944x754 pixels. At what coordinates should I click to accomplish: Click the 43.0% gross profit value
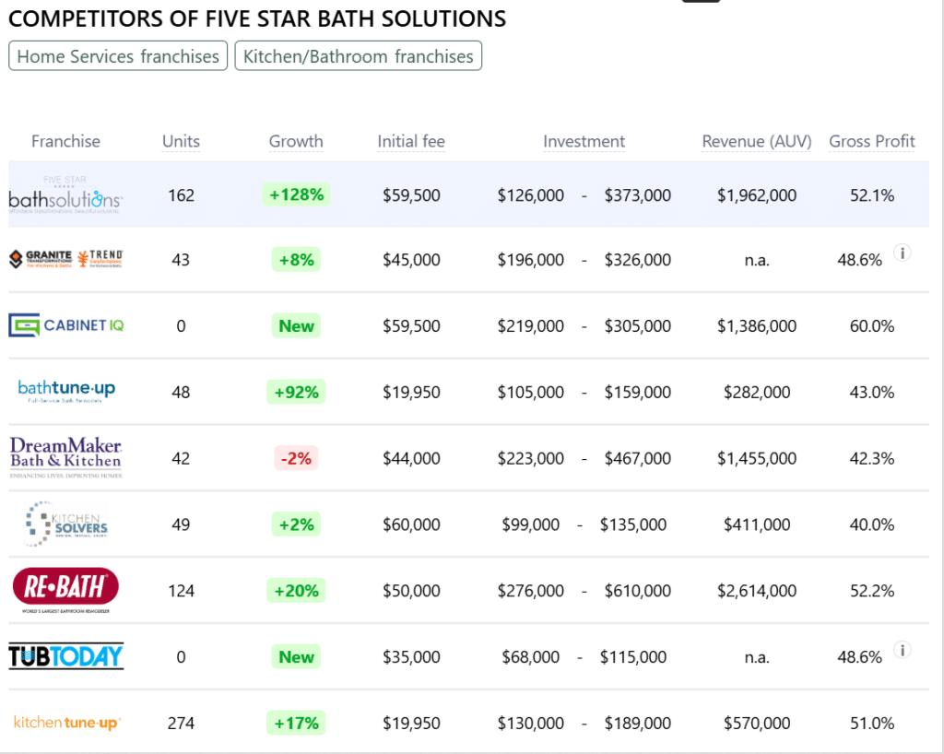[872, 392]
